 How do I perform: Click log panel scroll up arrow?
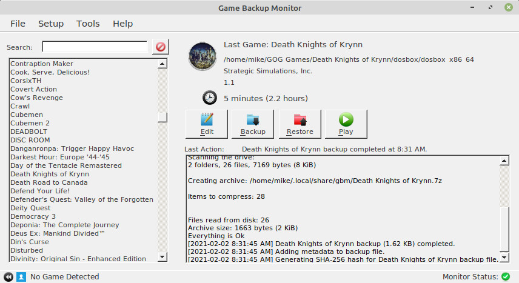coord(504,161)
